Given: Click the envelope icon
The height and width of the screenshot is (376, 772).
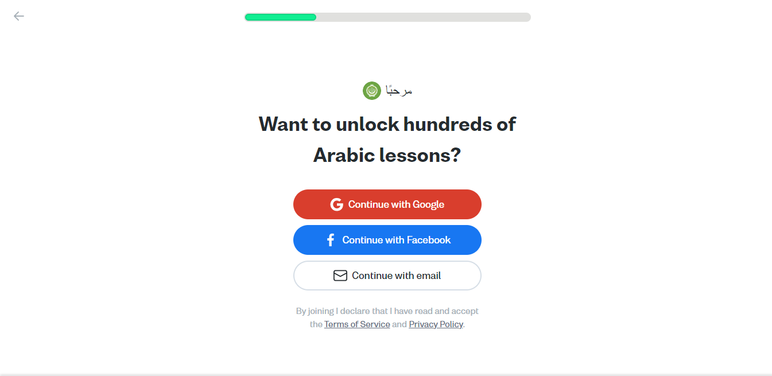Looking at the screenshot, I should click(x=340, y=276).
